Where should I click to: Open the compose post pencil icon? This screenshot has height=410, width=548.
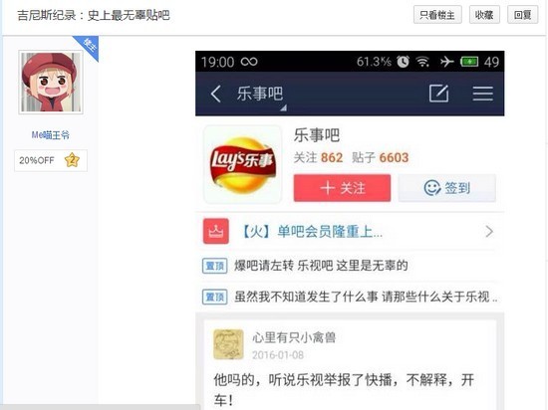pyautogui.click(x=439, y=94)
